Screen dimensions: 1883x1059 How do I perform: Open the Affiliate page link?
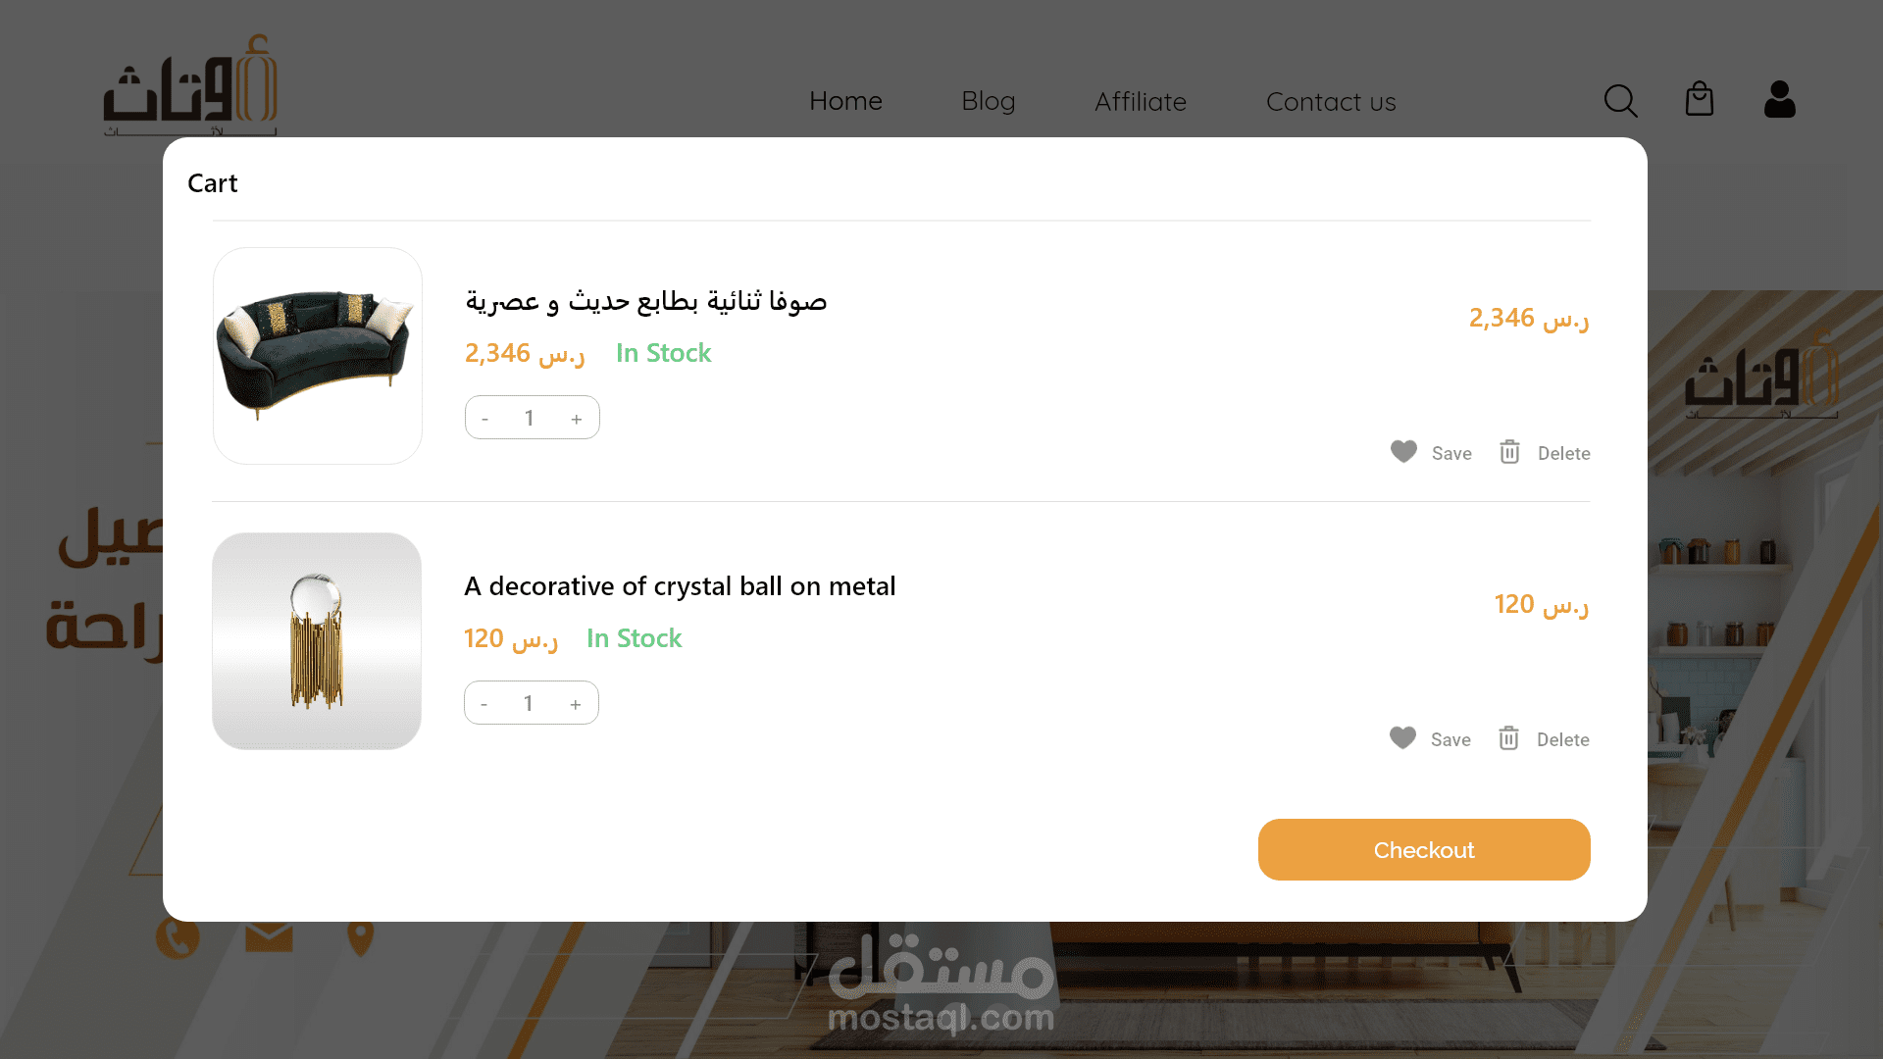click(x=1140, y=102)
